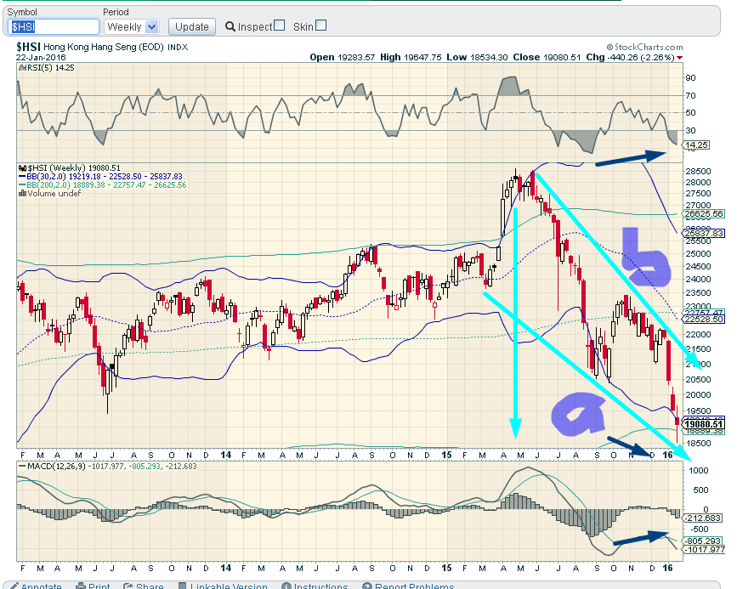754x589 pixels.
Task: Click the 25837.83 band value label
Action: coord(705,233)
